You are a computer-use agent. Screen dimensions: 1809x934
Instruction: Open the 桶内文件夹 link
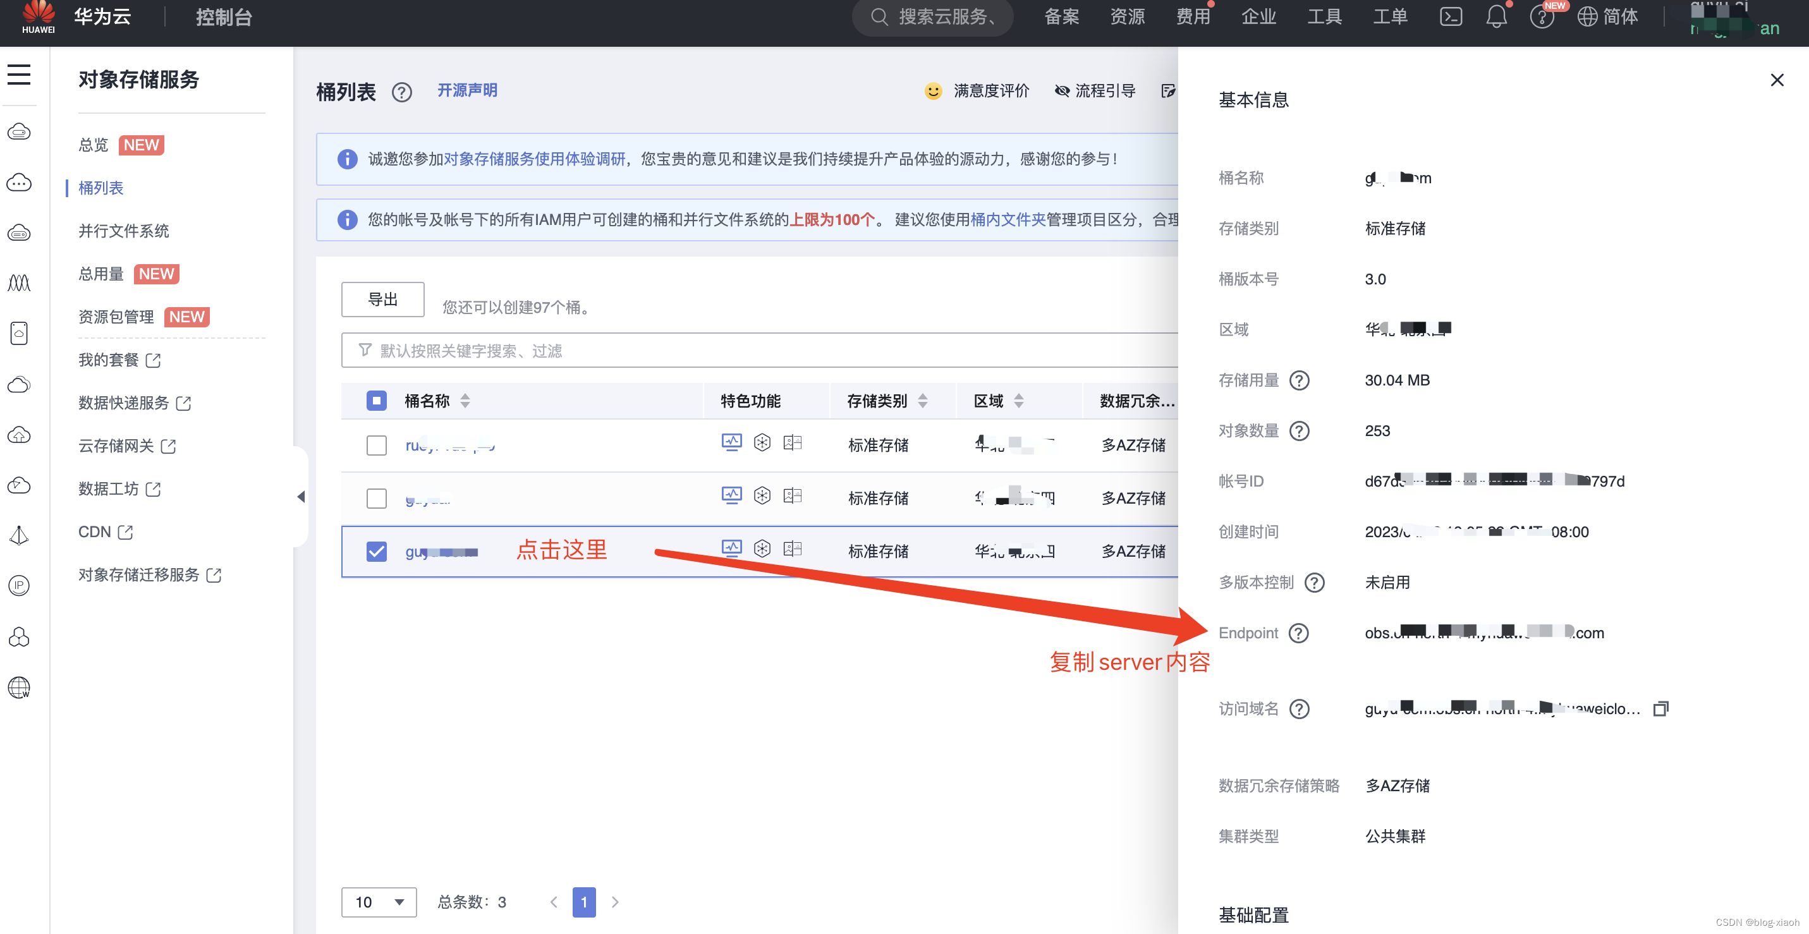[1008, 220]
